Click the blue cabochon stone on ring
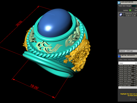Image resolution: width=137 pixels, height=103 pixels. [55, 23]
